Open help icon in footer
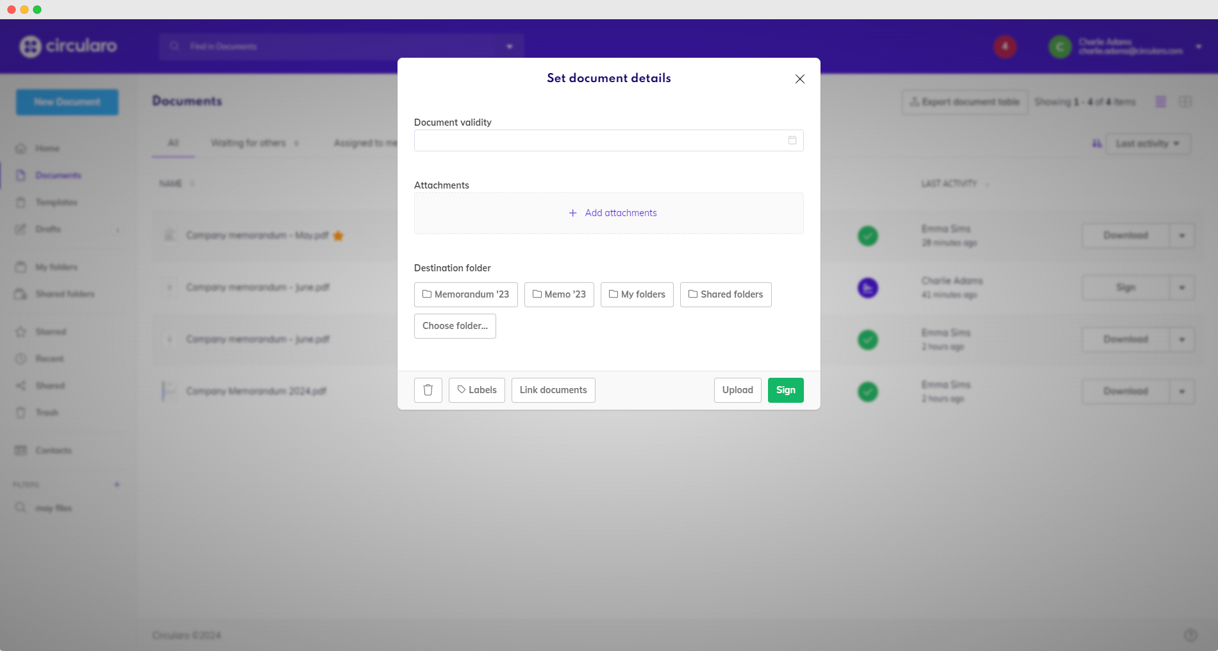The width and height of the screenshot is (1218, 651). (1190, 635)
